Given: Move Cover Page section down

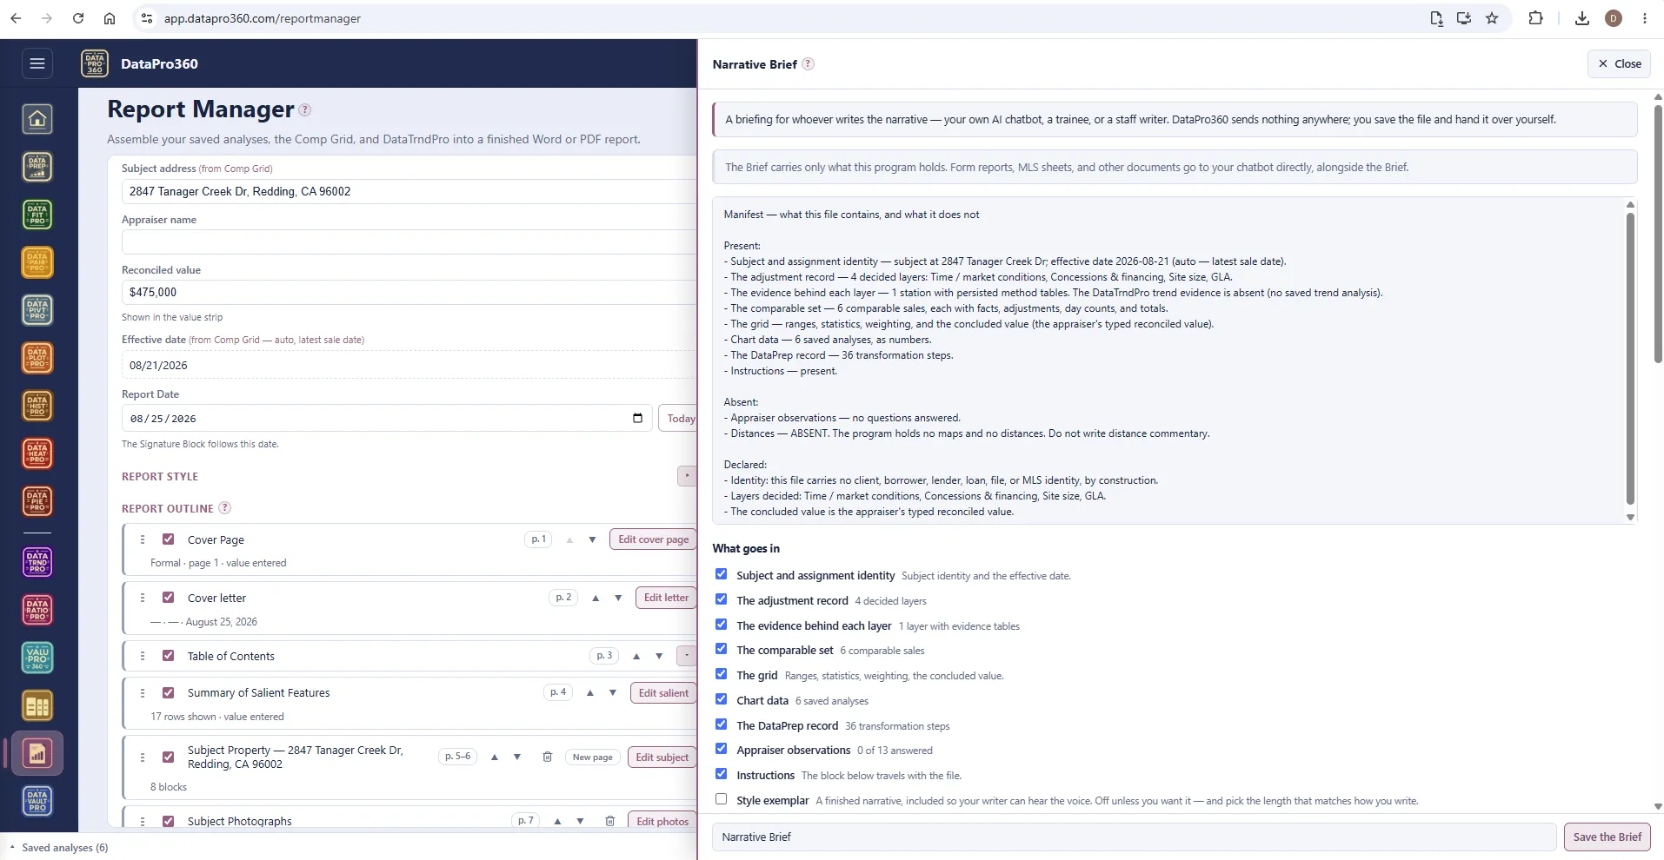Looking at the screenshot, I should 592,539.
